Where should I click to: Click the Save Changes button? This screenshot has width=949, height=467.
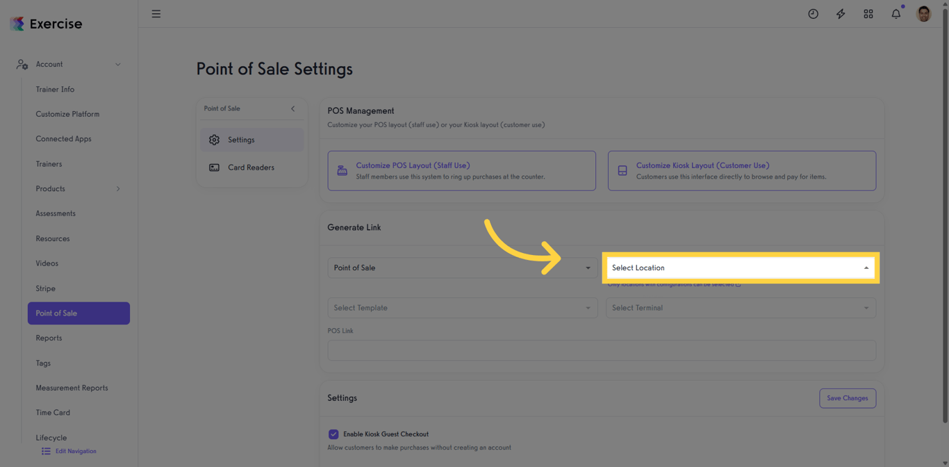point(847,398)
